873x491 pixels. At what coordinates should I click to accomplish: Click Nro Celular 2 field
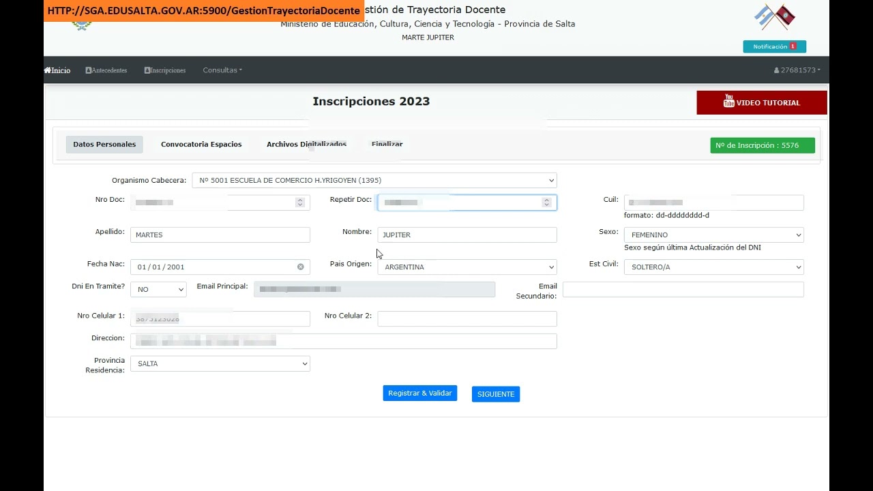pos(467,318)
